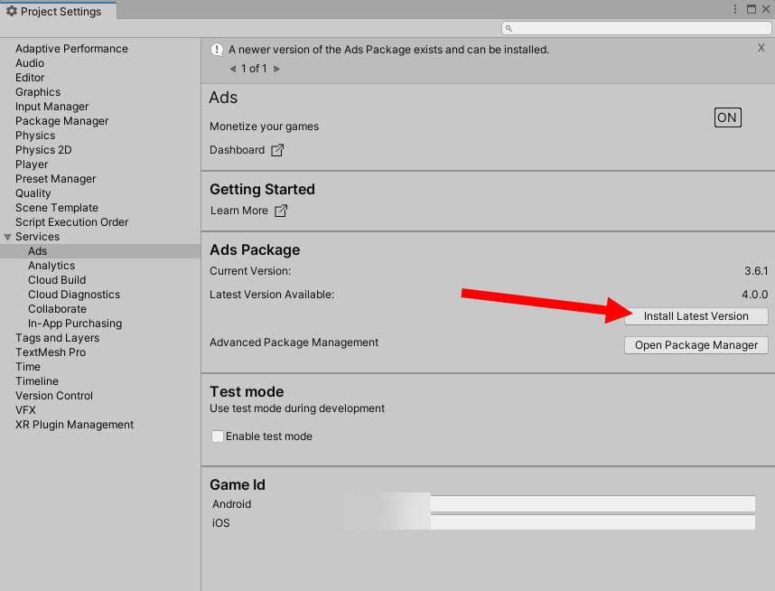Focus the settings search field
Screen dimensions: 775x591
coord(637,28)
